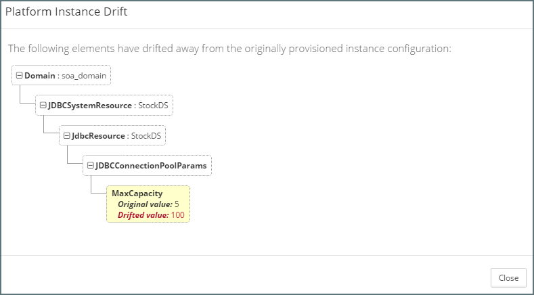The image size is (534, 295).
Task: Collapse the JDBCConnectionPoolParams node toggle
Action: 91,165
